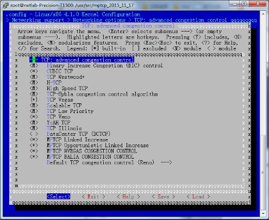Toggle Binary Increase Congestion (BIC) module state
Screen dimensions: 269x220
pyautogui.click(x=34, y=66)
